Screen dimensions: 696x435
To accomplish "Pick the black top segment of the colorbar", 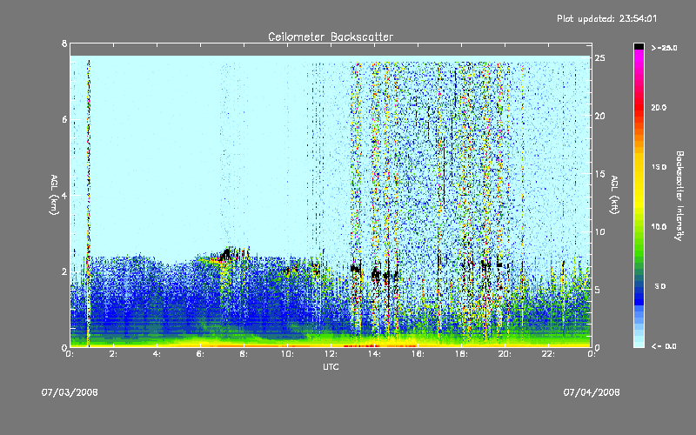I will coord(639,46).
